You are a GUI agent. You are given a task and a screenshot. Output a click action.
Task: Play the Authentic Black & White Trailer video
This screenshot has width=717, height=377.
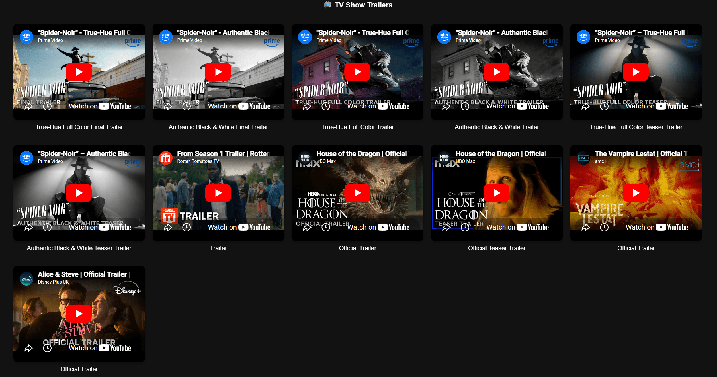(x=497, y=72)
